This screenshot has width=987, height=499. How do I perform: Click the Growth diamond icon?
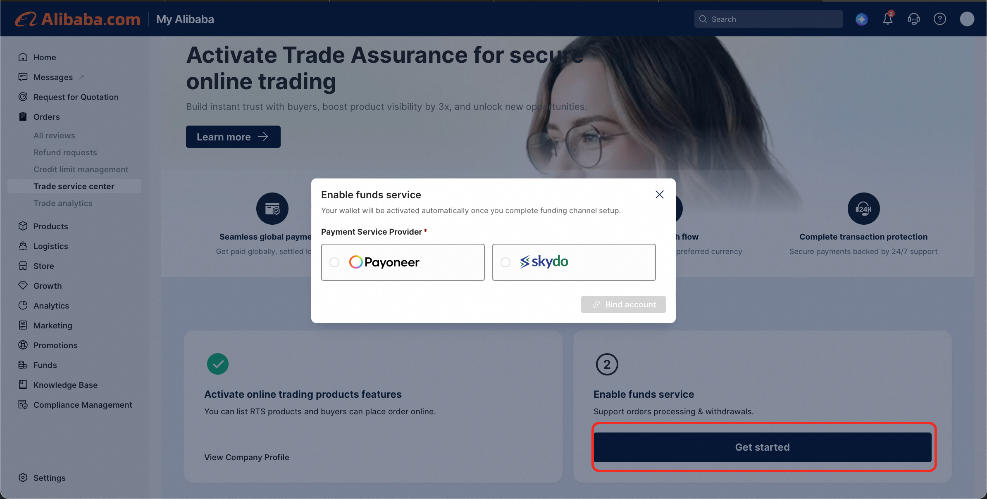pyautogui.click(x=23, y=285)
